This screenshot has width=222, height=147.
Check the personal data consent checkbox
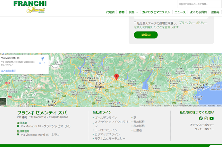click(x=135, y=23)
